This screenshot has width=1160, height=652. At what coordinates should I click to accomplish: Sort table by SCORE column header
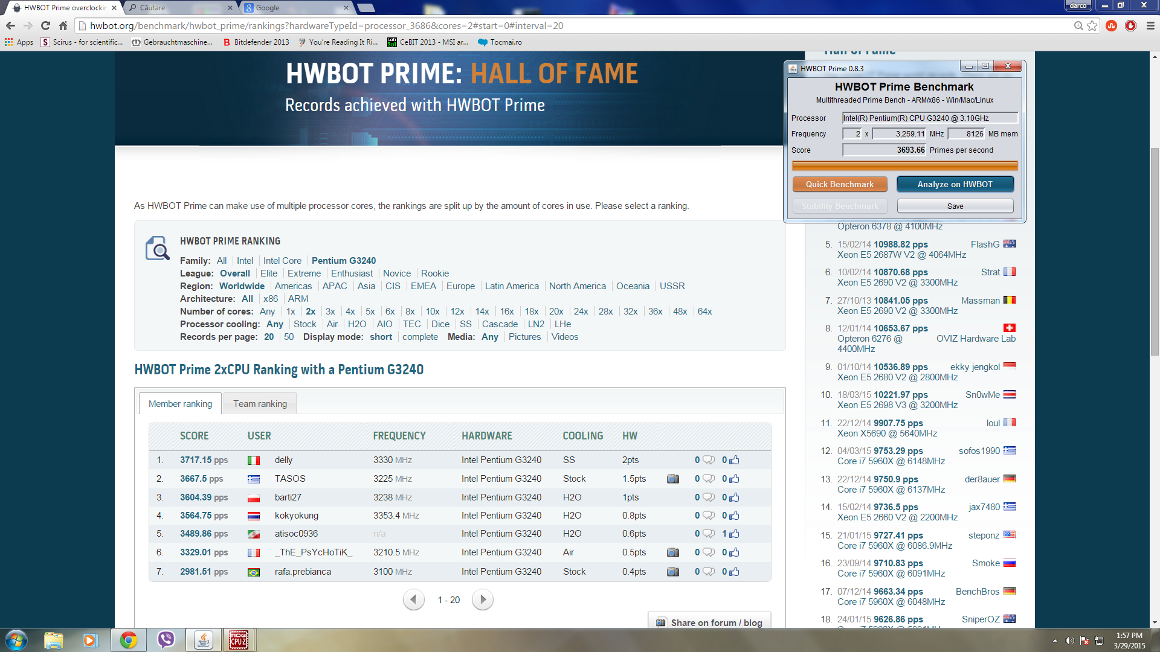[194, 436]
